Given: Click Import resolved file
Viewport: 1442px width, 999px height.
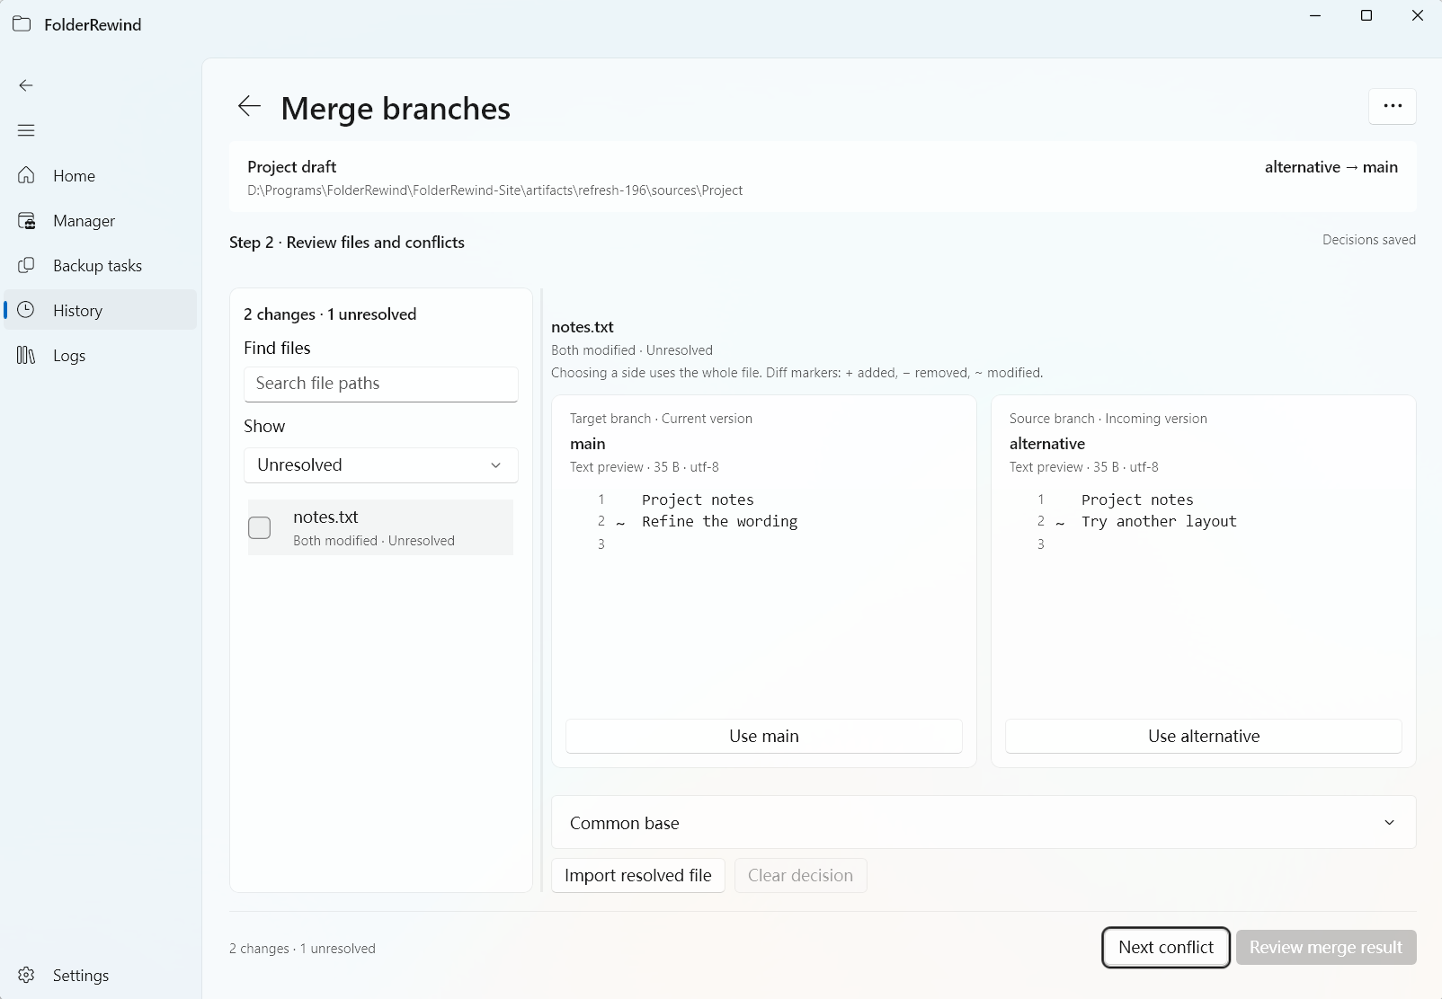Looking at the screenshot, I should [x=638, y=875].
